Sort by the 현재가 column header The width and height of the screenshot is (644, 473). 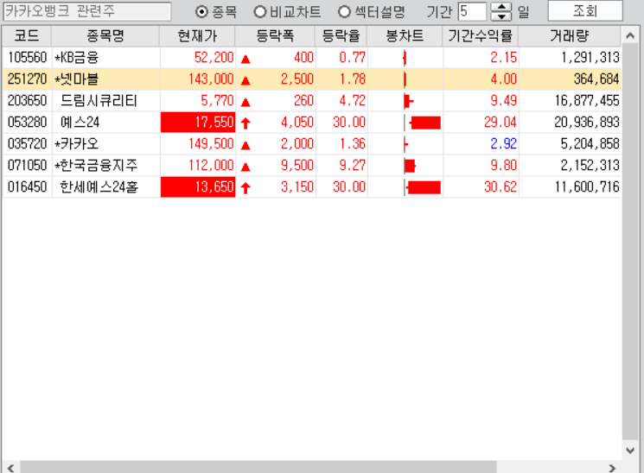click(198, 36)
